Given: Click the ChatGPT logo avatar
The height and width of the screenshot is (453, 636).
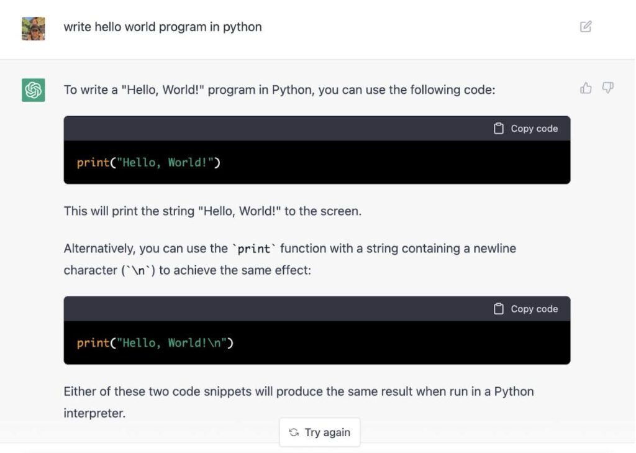Looking at the screenshot, I should pyautogui.click(x=34, y=91).
